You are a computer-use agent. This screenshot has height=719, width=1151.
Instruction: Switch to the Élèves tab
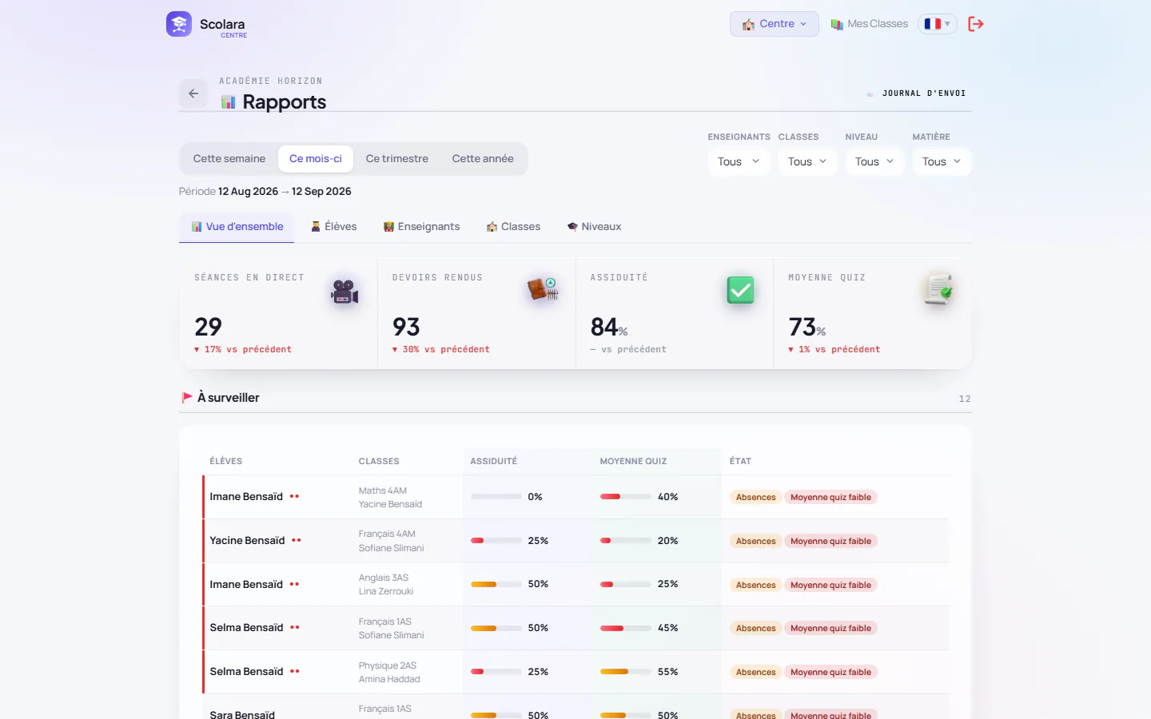[333, 227]
